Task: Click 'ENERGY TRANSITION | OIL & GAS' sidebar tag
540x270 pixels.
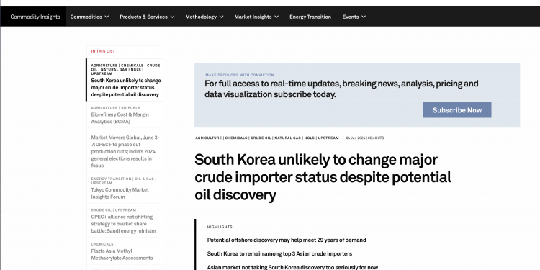Action: coord(124,181)
